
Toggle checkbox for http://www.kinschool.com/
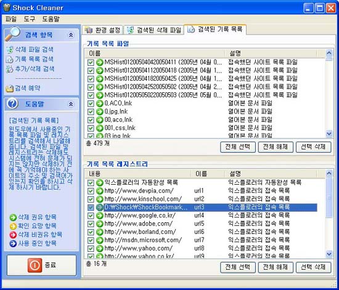(x=91, y=199)
